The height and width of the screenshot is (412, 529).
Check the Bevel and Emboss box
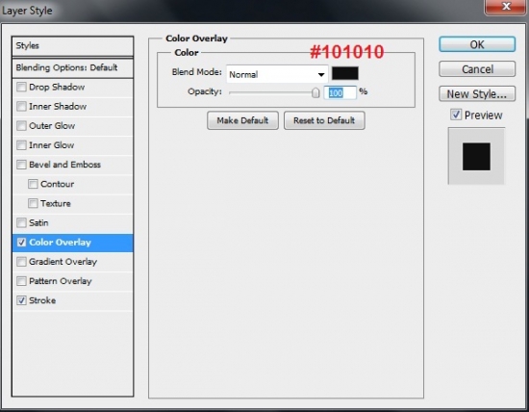coord(21,165)
